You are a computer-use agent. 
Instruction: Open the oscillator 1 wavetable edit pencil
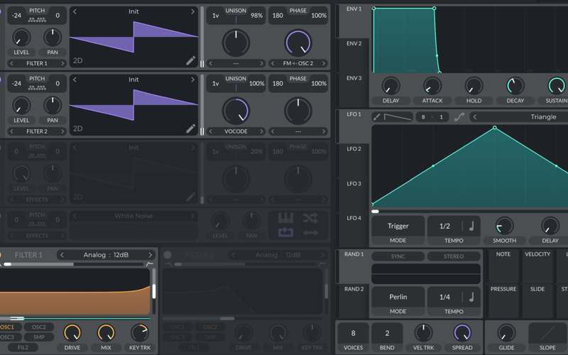point(190,60)
